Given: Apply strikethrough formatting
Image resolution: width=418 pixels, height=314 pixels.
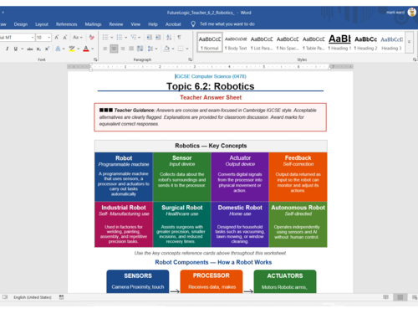Looking at the screenshot, I should click(x=30, y=49).
